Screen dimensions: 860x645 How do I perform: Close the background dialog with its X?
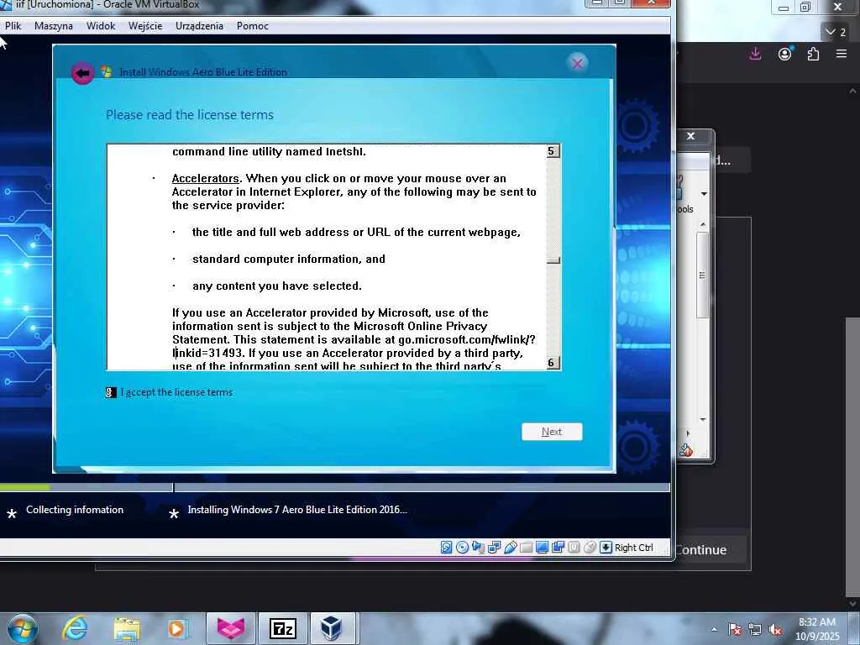click(691, 136)
